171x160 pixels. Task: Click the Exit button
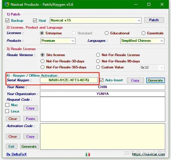[x=12, y=147]
